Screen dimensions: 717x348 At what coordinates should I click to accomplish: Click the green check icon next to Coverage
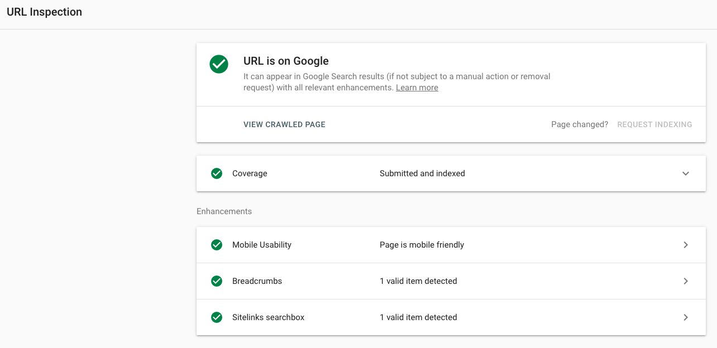pyautogui.click(x=217, y=173)
